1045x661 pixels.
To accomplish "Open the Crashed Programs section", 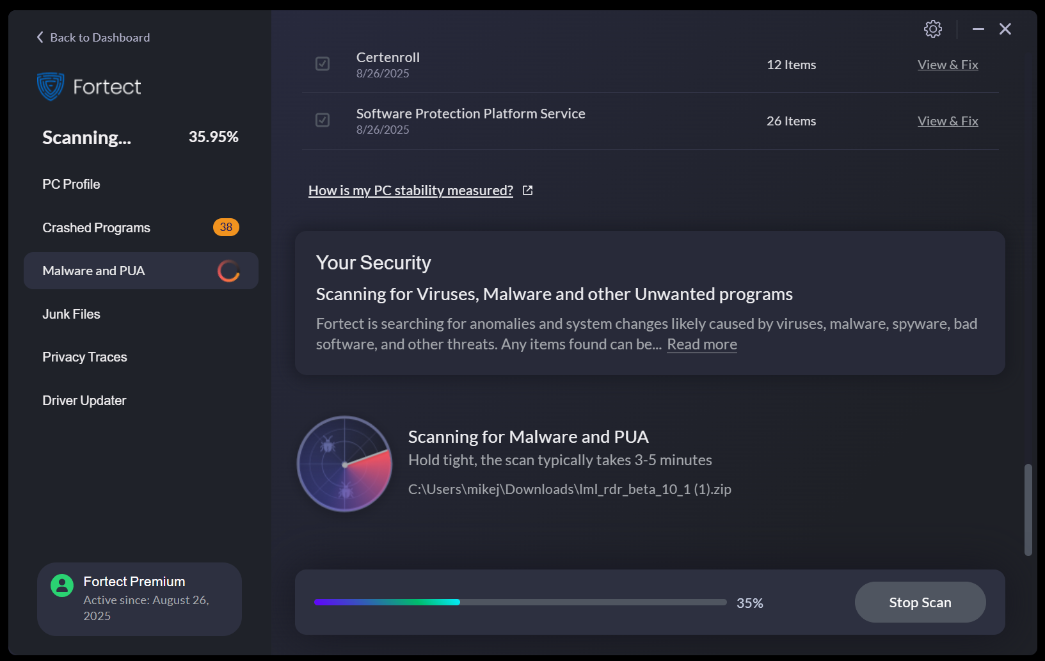I will [x=141, y=227].
